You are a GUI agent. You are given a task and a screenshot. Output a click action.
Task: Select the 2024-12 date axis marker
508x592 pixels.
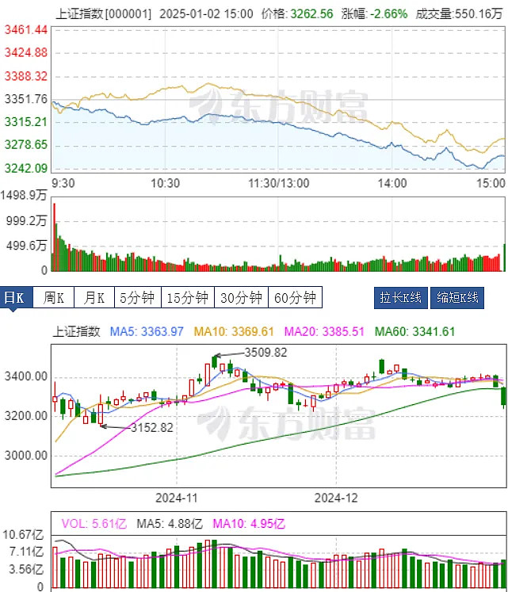(x=337, y=498)
